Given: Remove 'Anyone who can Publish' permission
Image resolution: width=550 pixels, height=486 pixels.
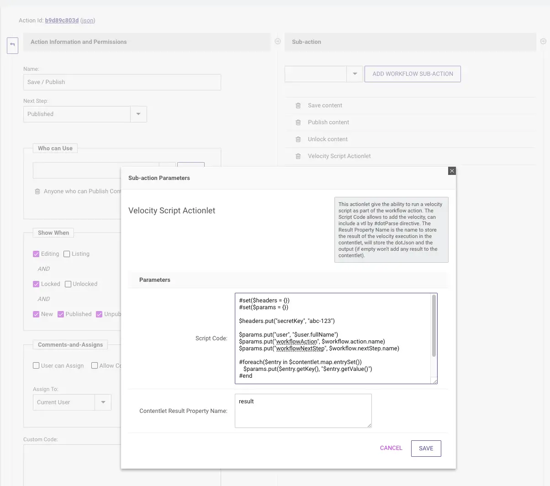Looking at the screenshot, I should 37,191.
